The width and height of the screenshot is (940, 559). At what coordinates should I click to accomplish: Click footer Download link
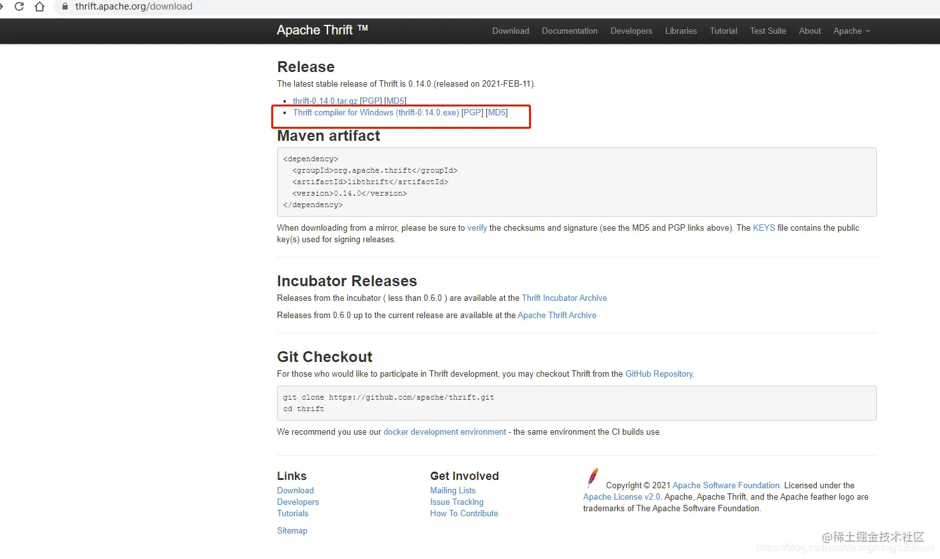coord(295,490)
